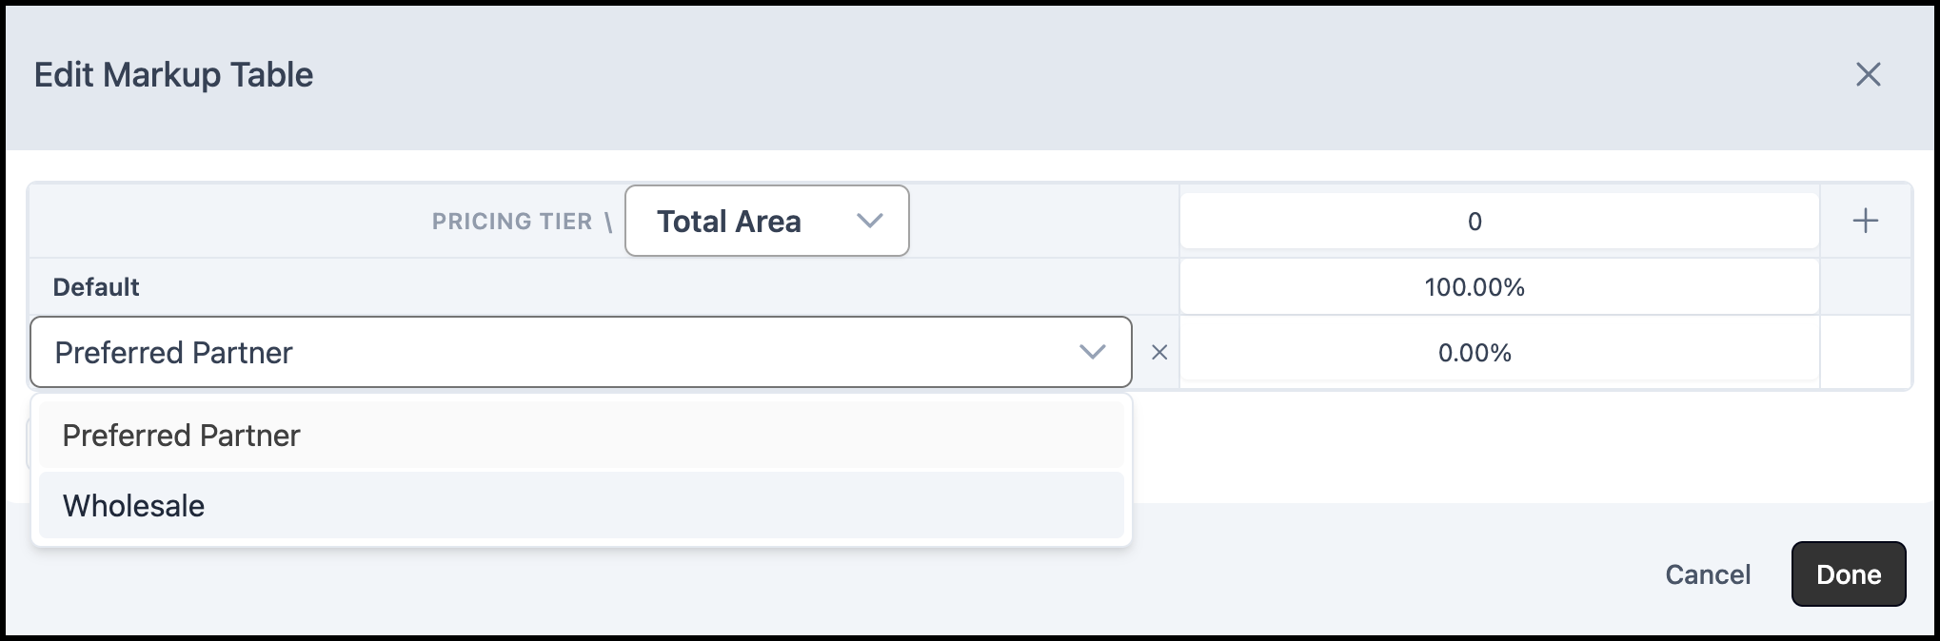The width and height of the screenshot is (1940, 641).
Task: Click empty cell right of 0.00% field
Action: 1865,353
